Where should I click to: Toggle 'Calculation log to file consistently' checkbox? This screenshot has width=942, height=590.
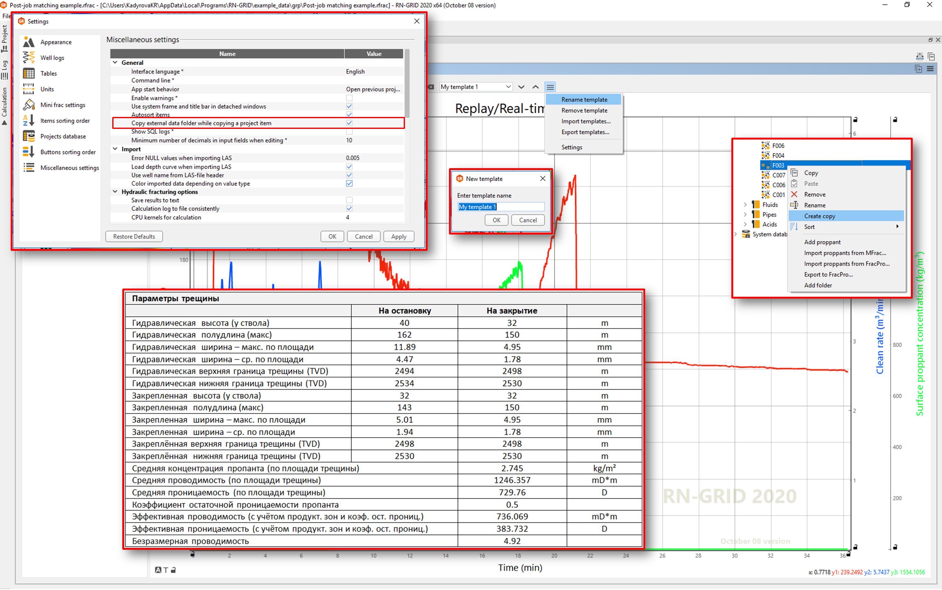pyautogui.click(x=349, y=208)
